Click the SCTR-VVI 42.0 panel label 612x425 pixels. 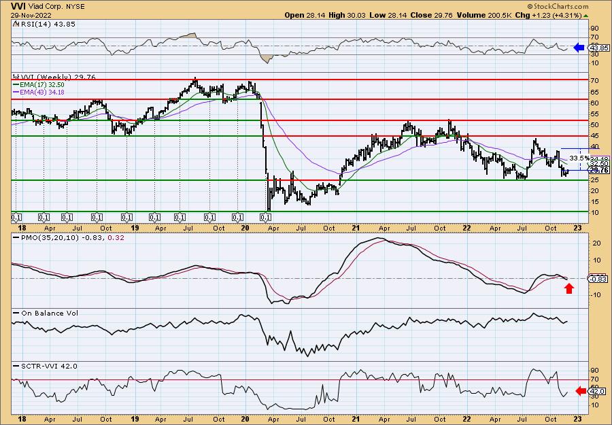[46, 366]
